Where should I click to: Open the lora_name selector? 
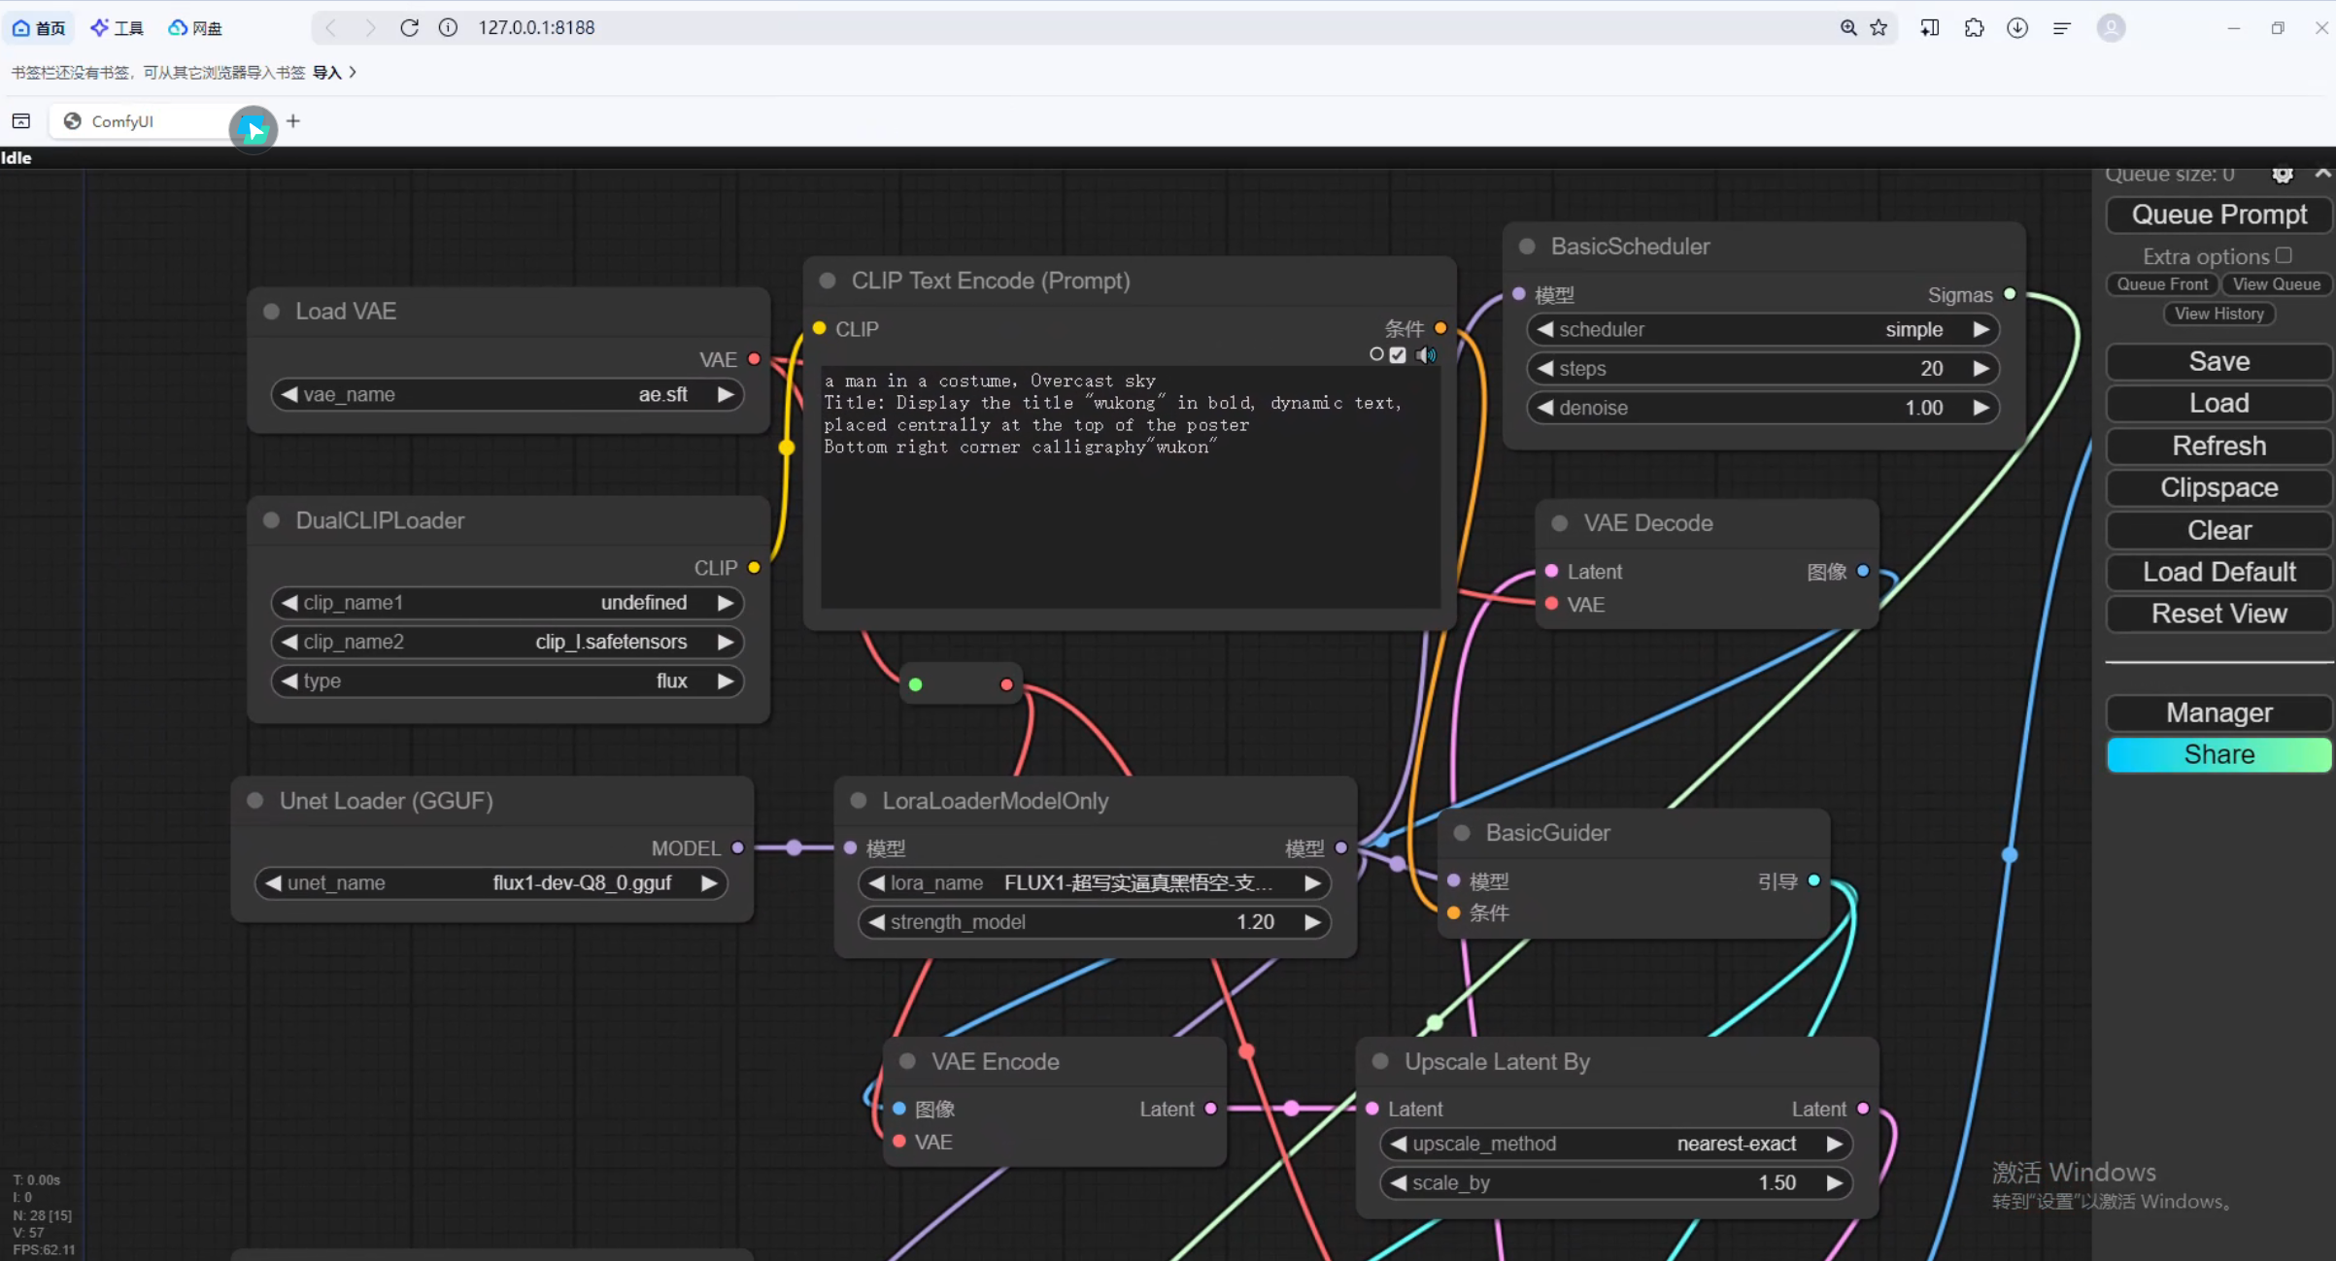coord(1095,883)
